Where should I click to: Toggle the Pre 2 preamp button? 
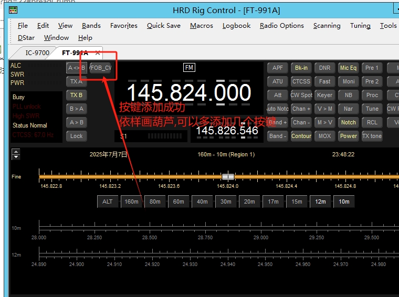372,82
